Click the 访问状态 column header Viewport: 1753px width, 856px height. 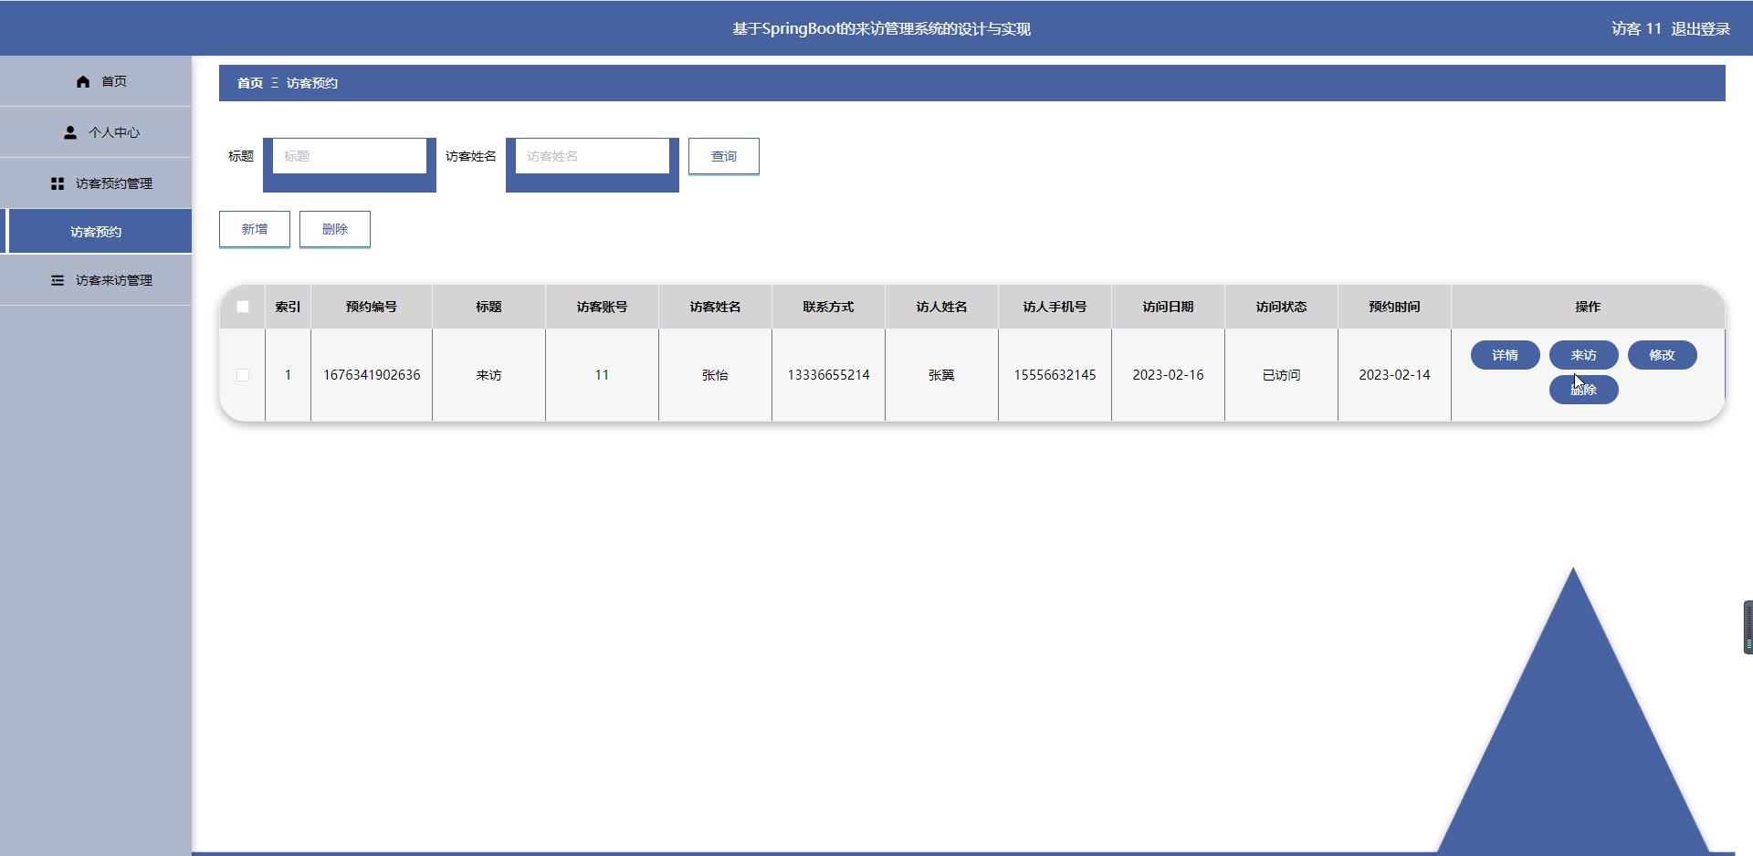(1281, 307)
